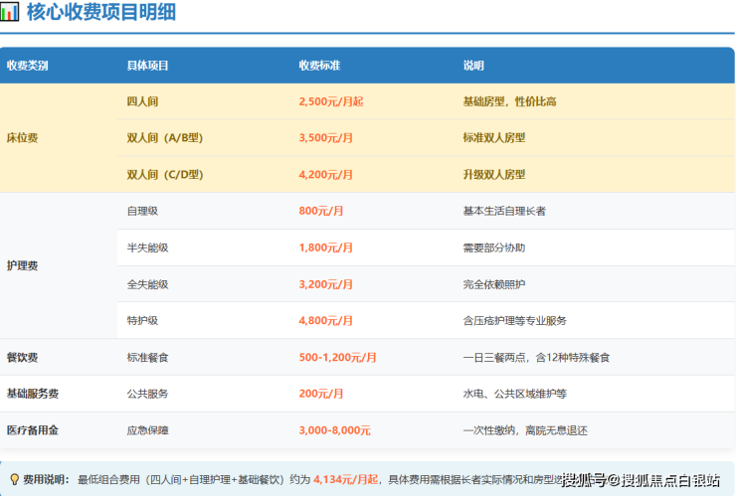Click the 餐饮费 category cell

[x=23, y=357]
